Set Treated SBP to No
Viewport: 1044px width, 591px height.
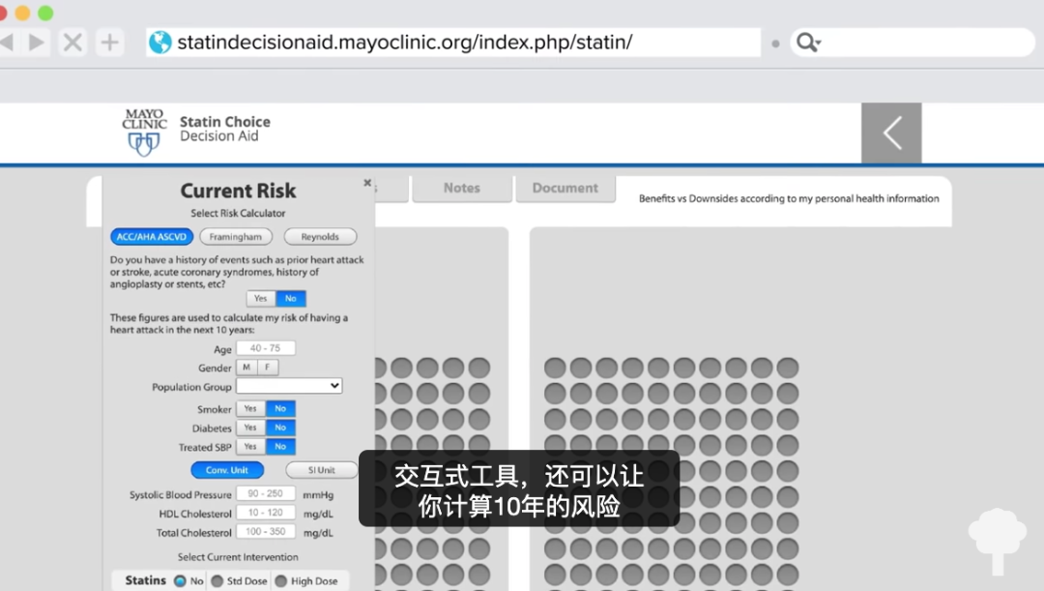pyautogui.click(x=280, y=447)
